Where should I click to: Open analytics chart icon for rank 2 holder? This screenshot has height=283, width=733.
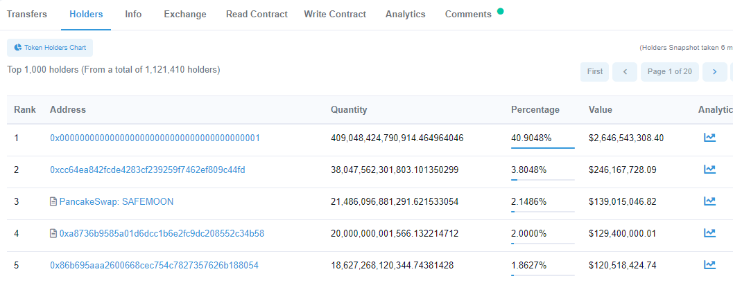coord(709,170)
